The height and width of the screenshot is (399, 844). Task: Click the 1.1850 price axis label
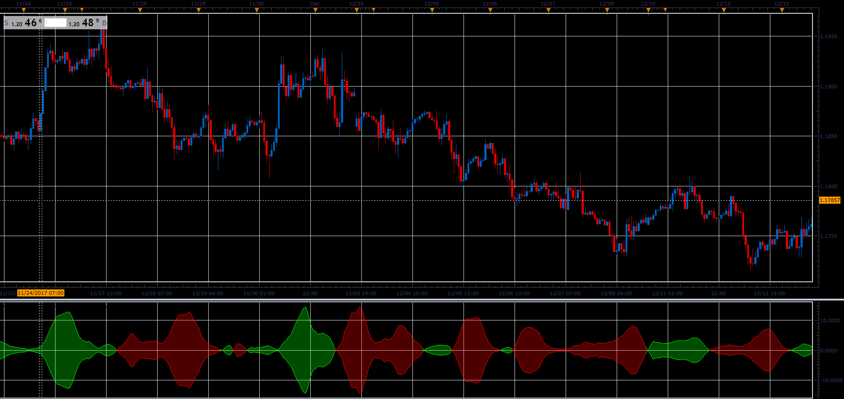click(x=828, y=136)
